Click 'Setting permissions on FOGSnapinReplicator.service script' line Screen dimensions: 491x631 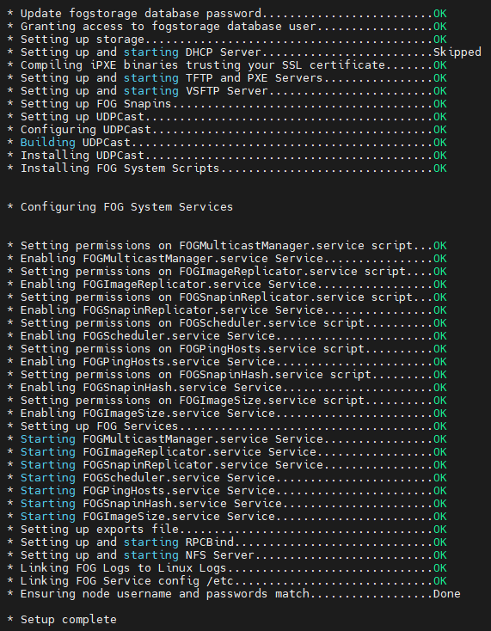(x=227, y=297)
